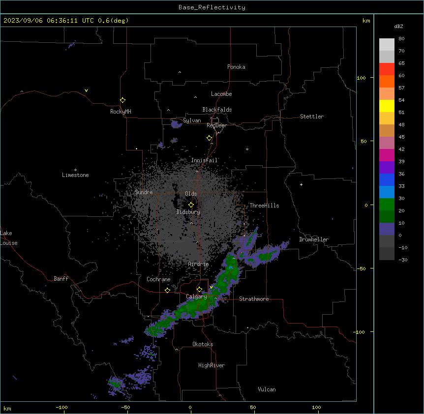
Task: Select the light gray 70-80 dBZ legend swatch
Action: [x=387, y=45]
